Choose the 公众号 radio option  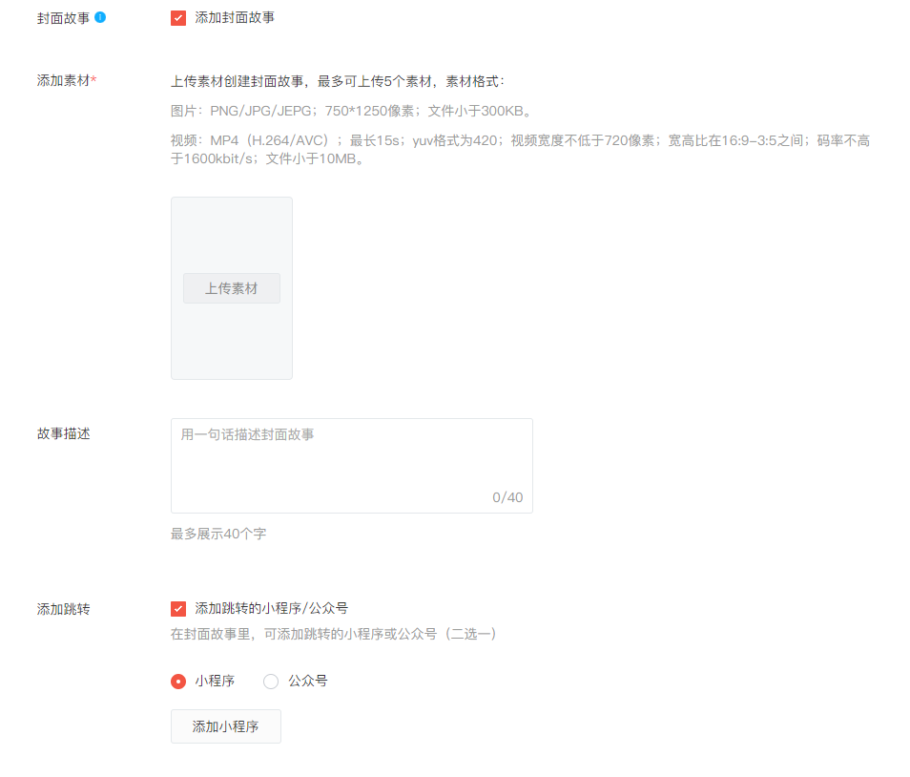[271, 682]
